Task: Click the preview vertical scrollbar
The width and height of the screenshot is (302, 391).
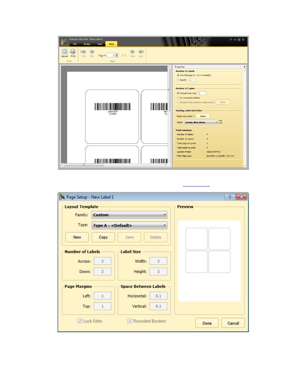Action: point(169,114)
